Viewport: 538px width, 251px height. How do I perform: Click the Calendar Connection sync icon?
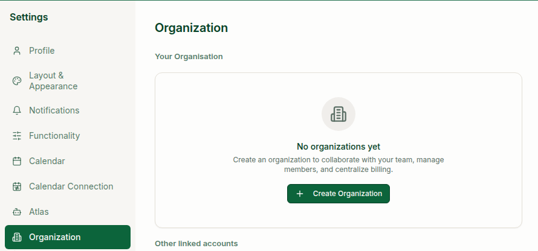[17, 186]
